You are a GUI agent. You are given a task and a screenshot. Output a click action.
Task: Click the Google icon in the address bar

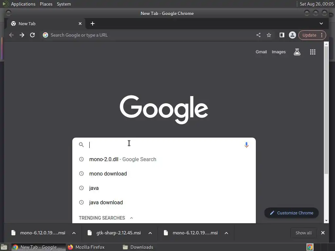coord(45,35)
